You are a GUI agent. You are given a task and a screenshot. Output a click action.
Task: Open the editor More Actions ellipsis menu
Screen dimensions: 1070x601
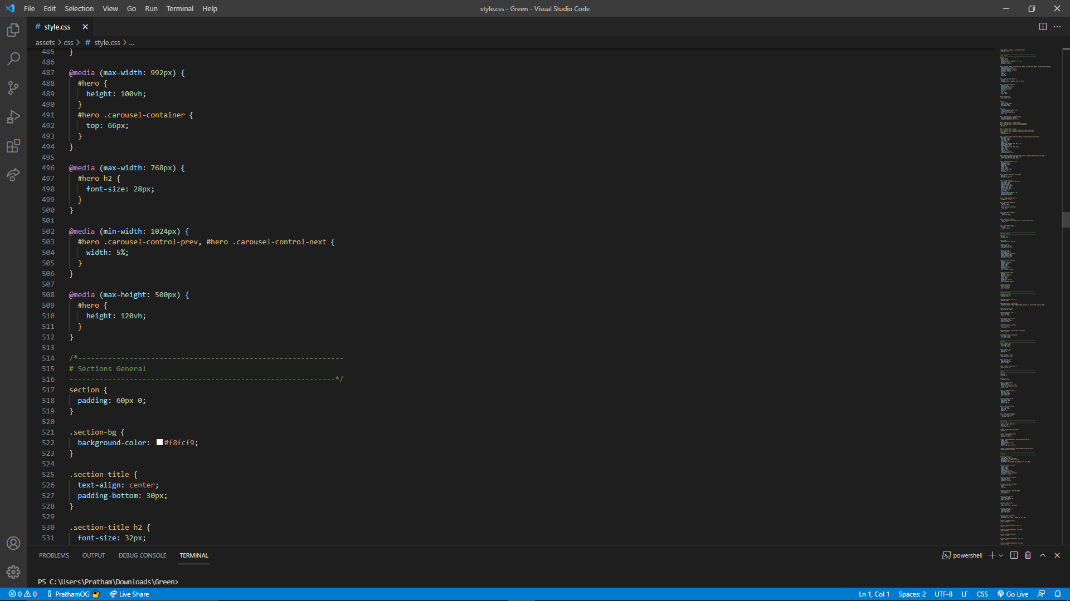(1057, 27)
